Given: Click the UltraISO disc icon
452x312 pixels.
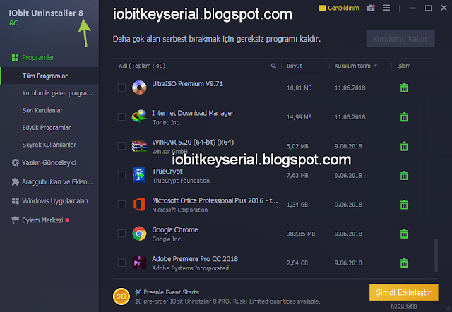Looking at the screenshot, I should (139, 88).
